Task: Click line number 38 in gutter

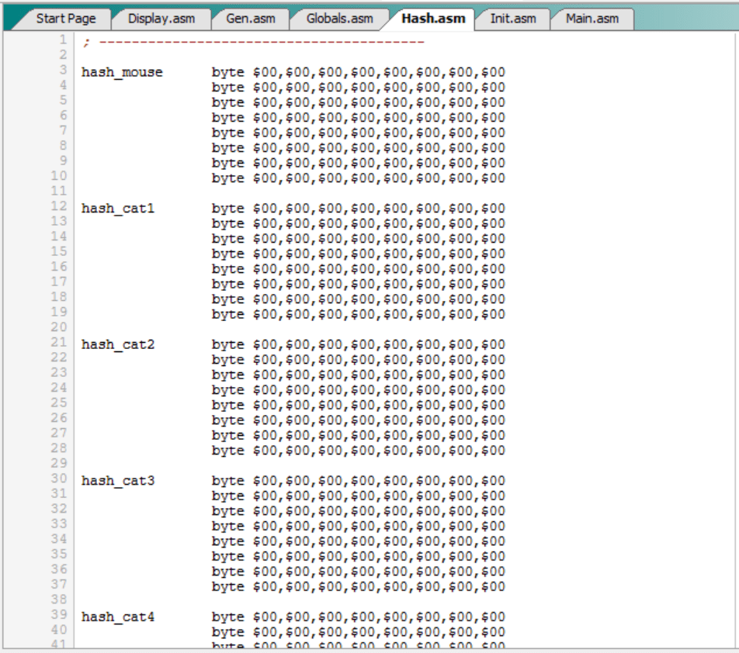Action: pos(59,599)
